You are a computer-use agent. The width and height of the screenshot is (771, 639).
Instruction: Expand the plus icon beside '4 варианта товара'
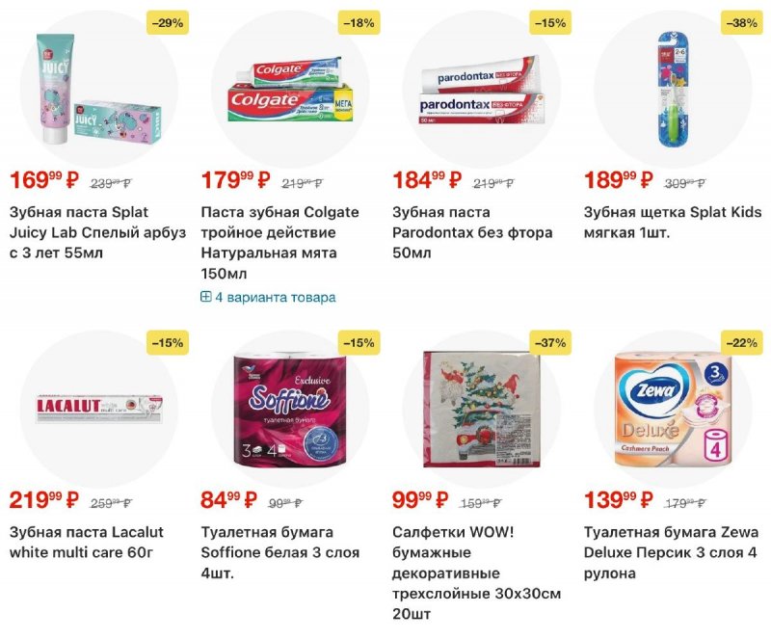(205, 297)
